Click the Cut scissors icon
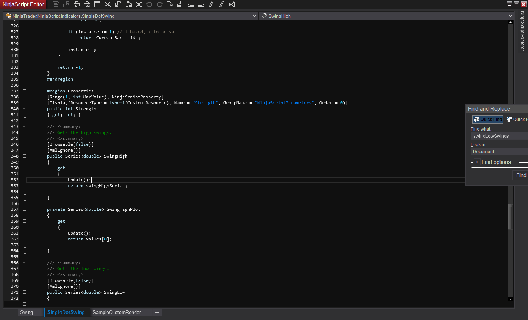 tap(107, 4)
